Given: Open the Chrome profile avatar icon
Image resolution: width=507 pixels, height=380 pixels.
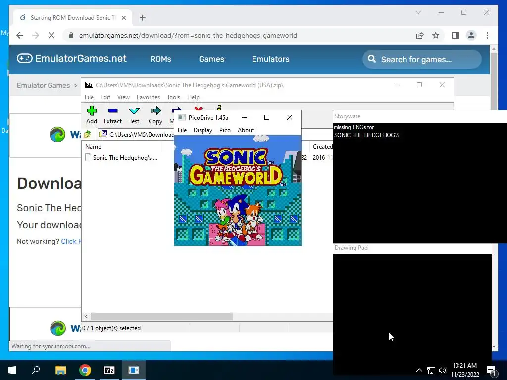Looking at the screenshot, I should (471, 35).
